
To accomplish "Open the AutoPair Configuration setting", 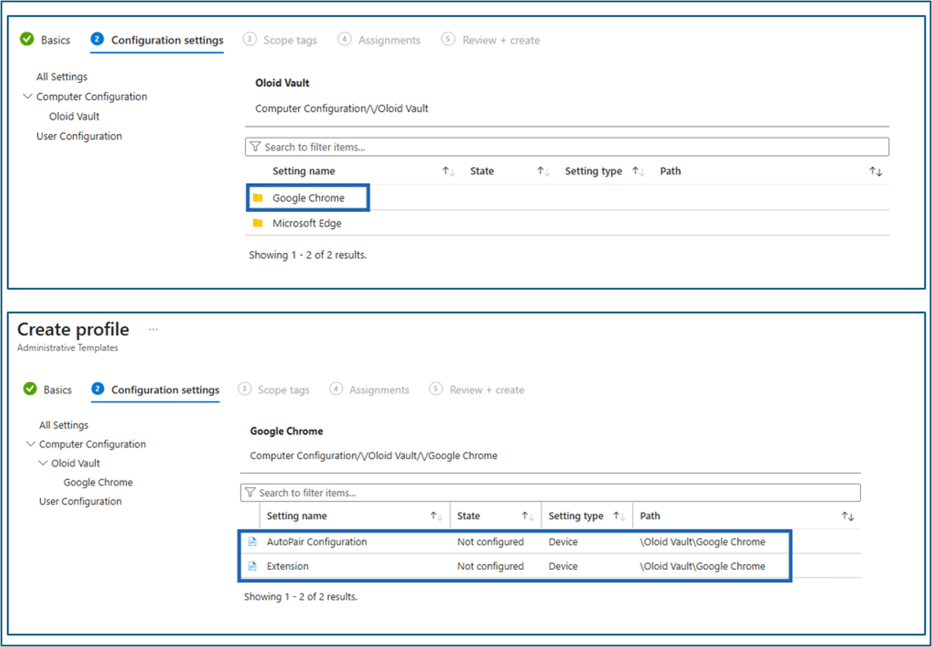I will click(x=317, y=542).
